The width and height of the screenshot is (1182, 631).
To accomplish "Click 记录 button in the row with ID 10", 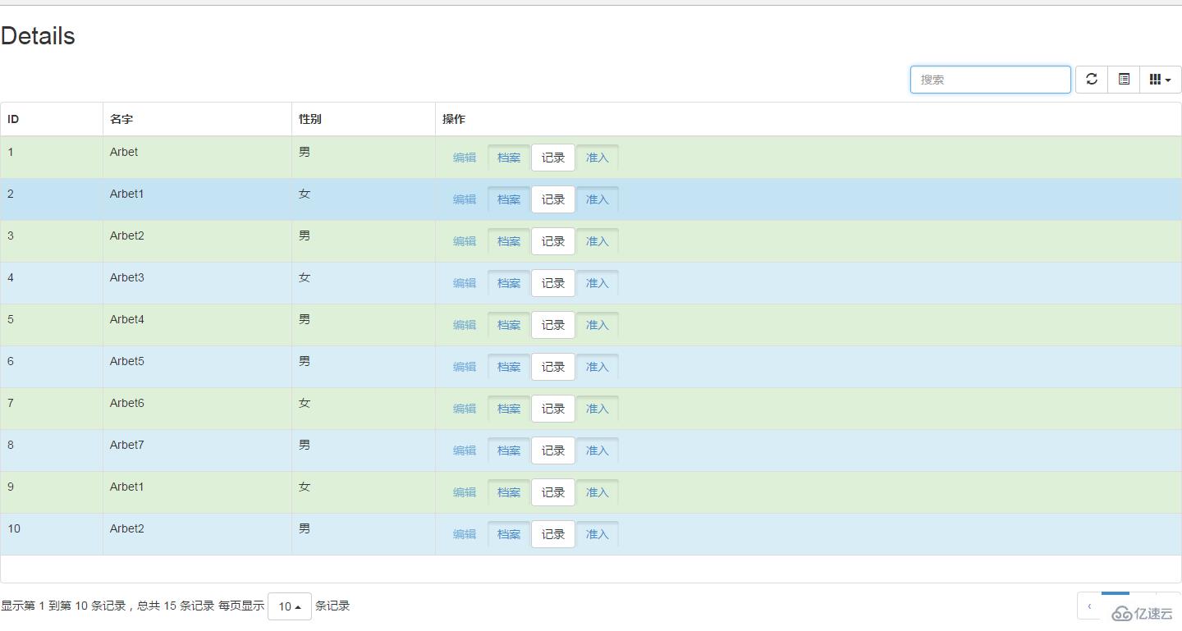I will point(553,534).
